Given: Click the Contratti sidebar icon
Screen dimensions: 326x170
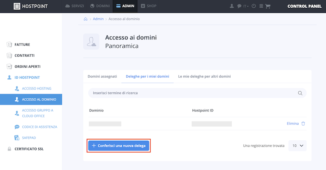Looking at the screenshot, I should coord(9,55).
